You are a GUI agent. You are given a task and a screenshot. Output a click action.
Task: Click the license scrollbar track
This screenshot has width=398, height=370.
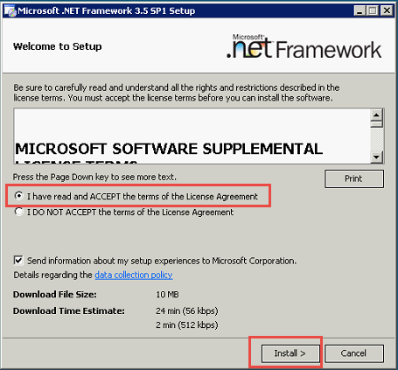click(x=376, y=140)
